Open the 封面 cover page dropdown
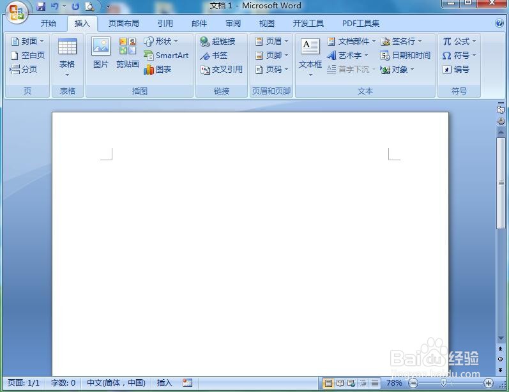 pos(27,41)
